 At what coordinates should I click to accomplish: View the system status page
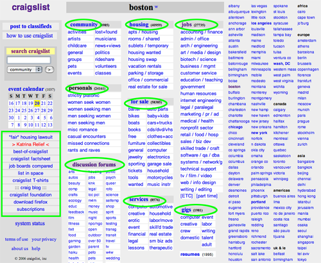click(30, 223)
